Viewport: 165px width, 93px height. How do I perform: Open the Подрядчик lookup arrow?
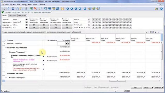[x=26, y=22]
